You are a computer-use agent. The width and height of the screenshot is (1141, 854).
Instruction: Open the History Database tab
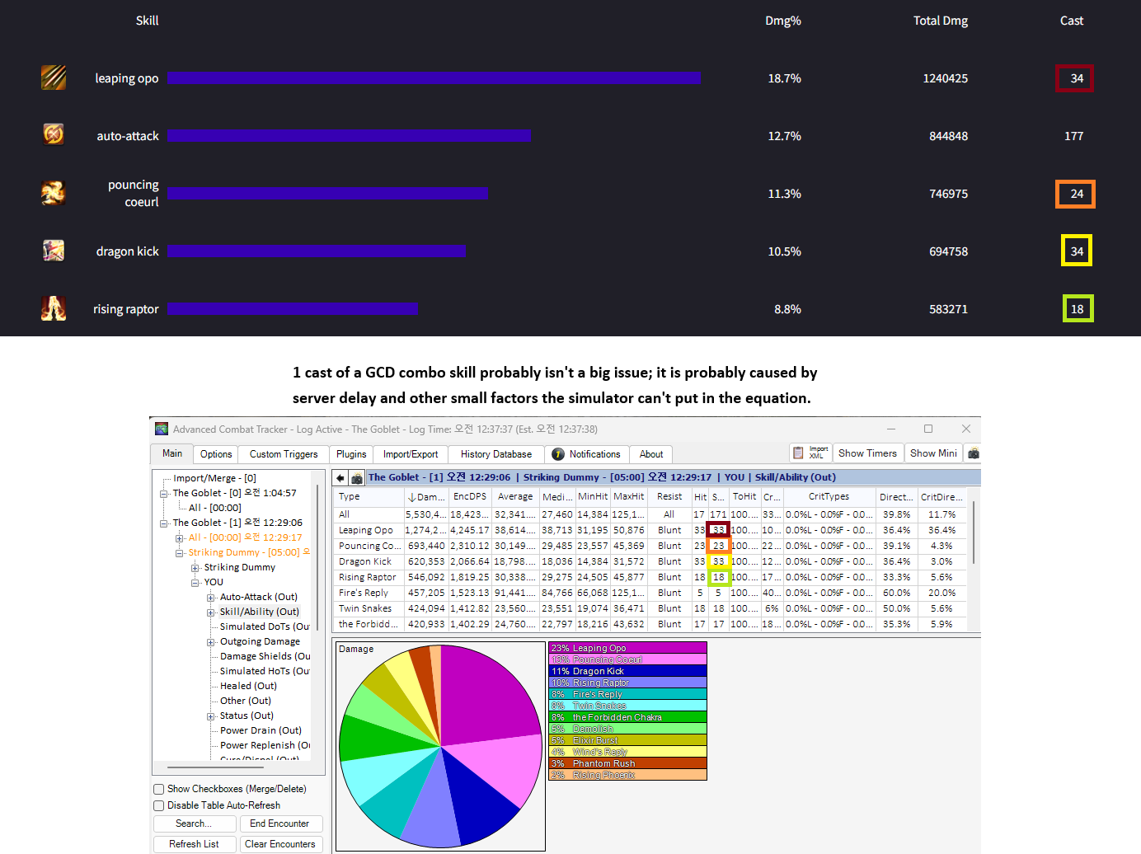(x=496, y=454)
